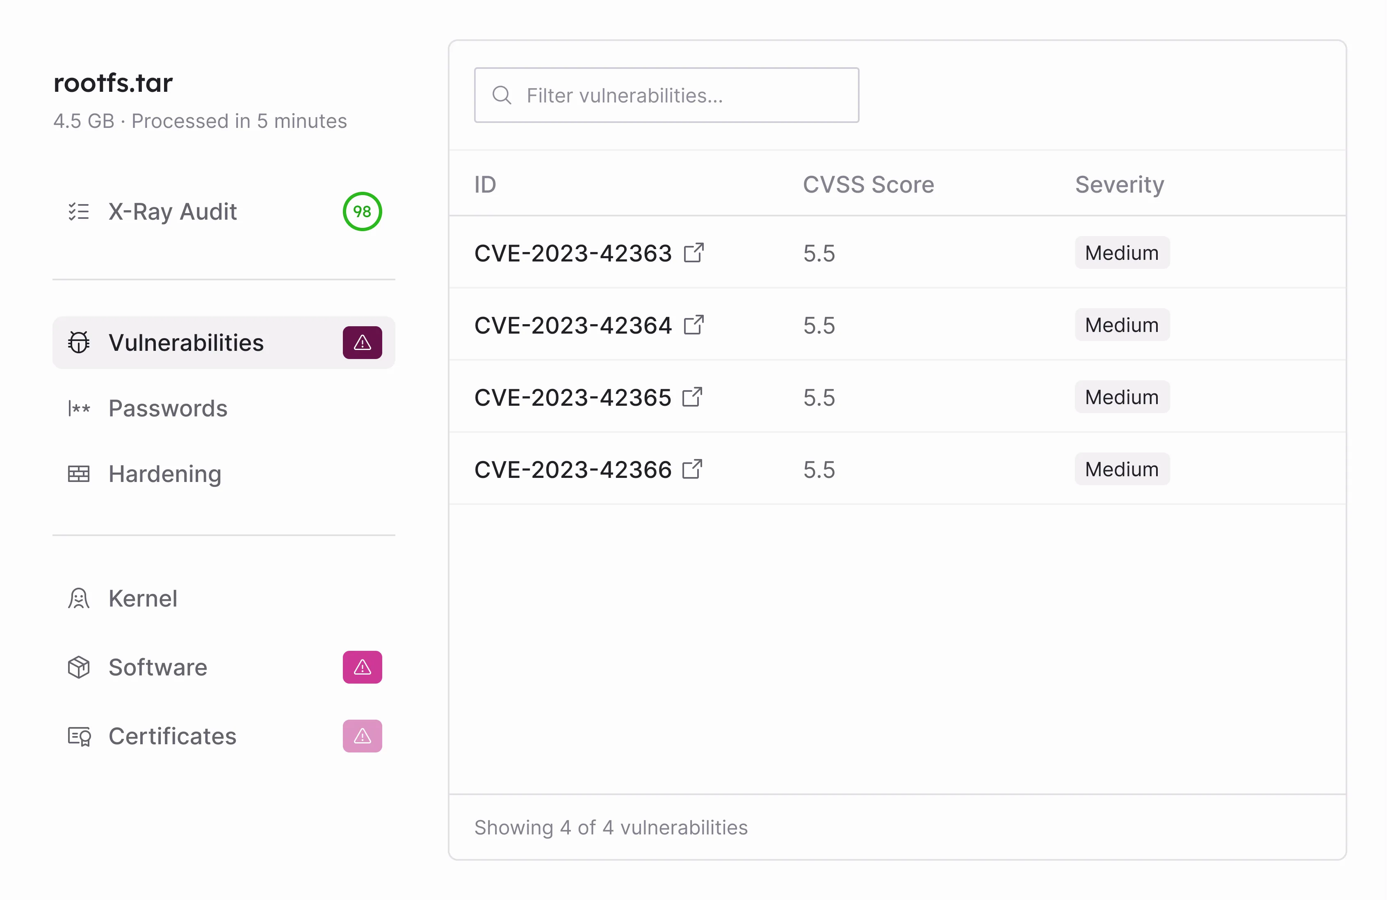The image size is (1387, 900).
Task: Go to the Passwords section
Action: (168, 408)
